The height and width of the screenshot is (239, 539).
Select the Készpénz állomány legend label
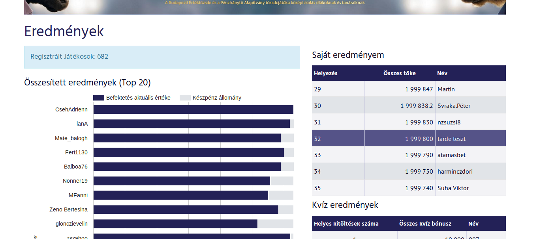(217, 98)
